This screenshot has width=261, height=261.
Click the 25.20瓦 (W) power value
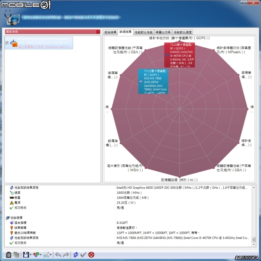pos(126,203)
